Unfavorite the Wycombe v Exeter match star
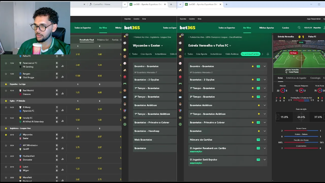The width and height of the screenshot is (325, 183). 6,135
